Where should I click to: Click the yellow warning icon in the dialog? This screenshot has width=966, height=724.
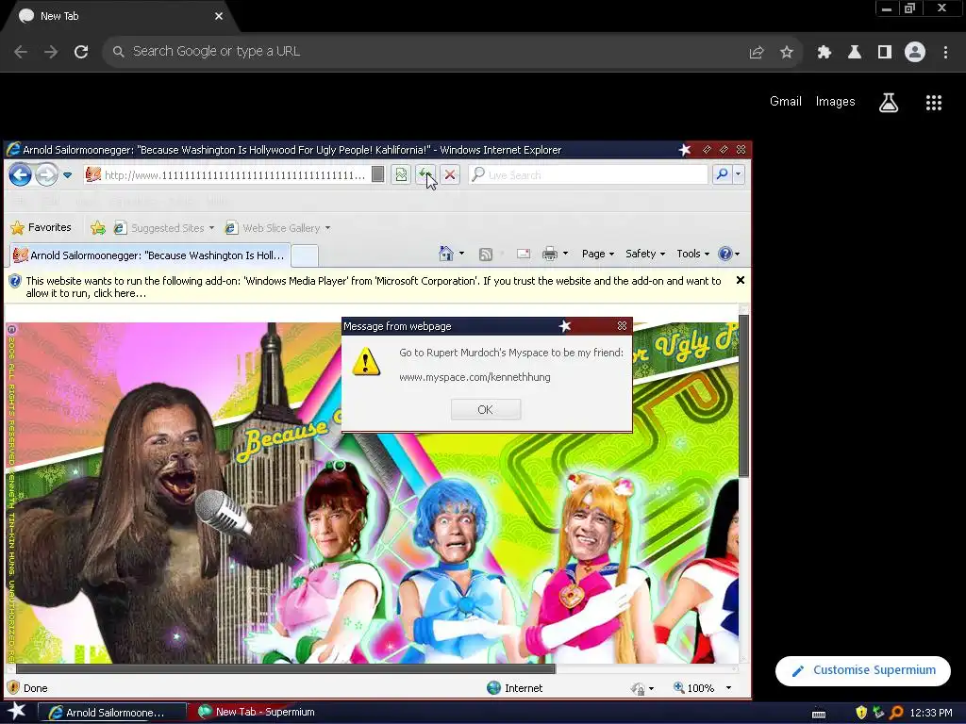click(366, 361)
